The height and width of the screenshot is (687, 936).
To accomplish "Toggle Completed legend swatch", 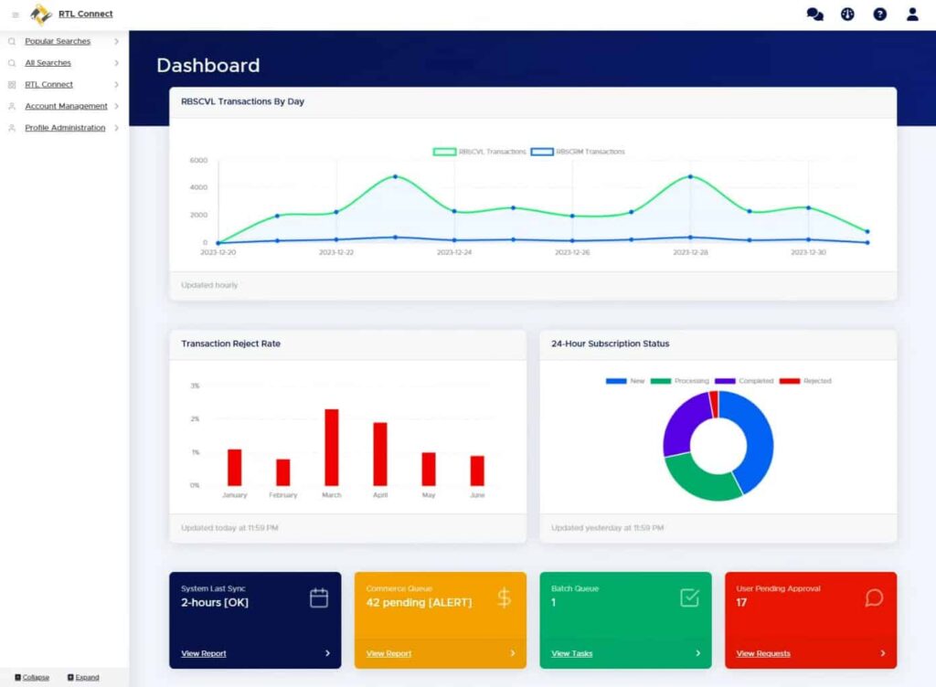I will [725, 381].
